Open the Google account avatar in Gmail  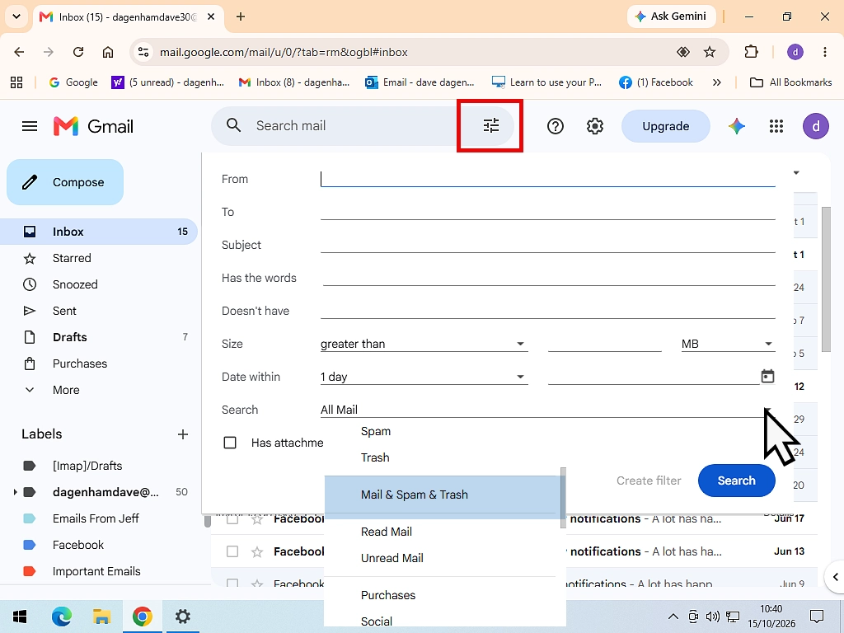[x=815, y=126]
